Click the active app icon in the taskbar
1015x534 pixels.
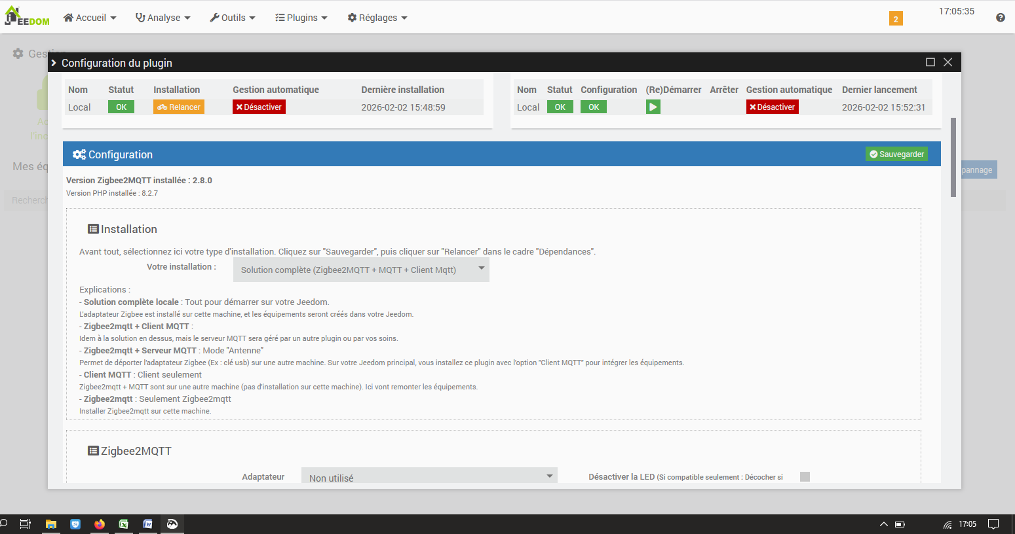coord(172,524)
